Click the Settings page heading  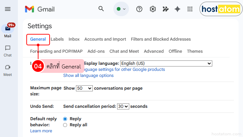point(40,26)
